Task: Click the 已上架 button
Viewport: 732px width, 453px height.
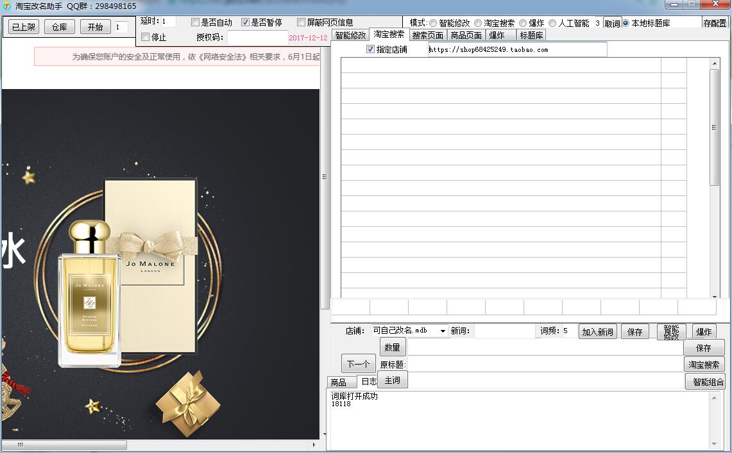Action: pyautogui.click(x=24, y=27)
